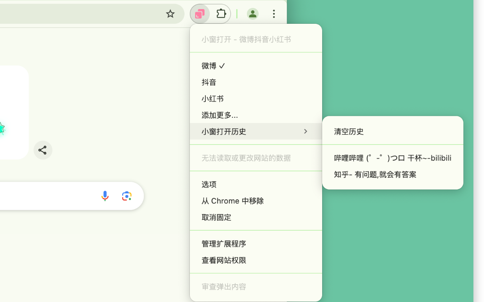484x302 pixels.
Task: Click the voice search microphone icon
Action: (x=105, y=196)
